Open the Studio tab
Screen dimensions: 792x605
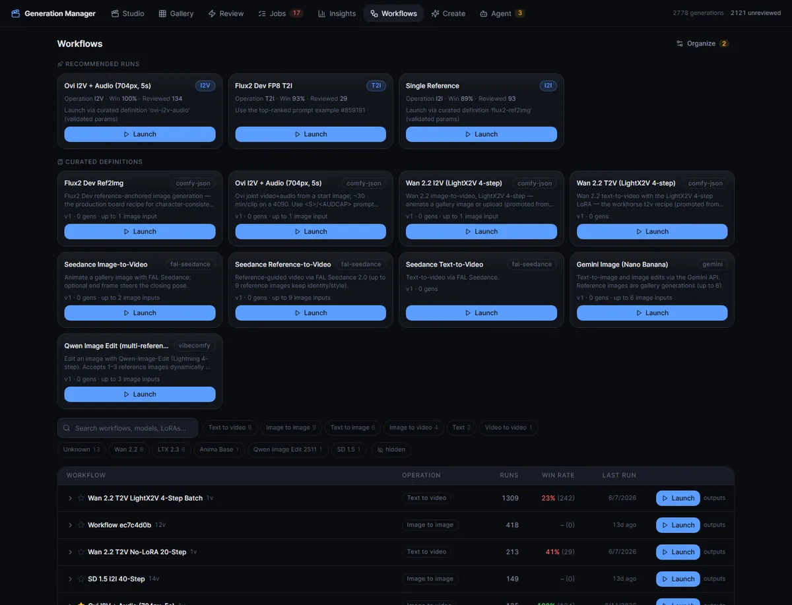[127, 13]
